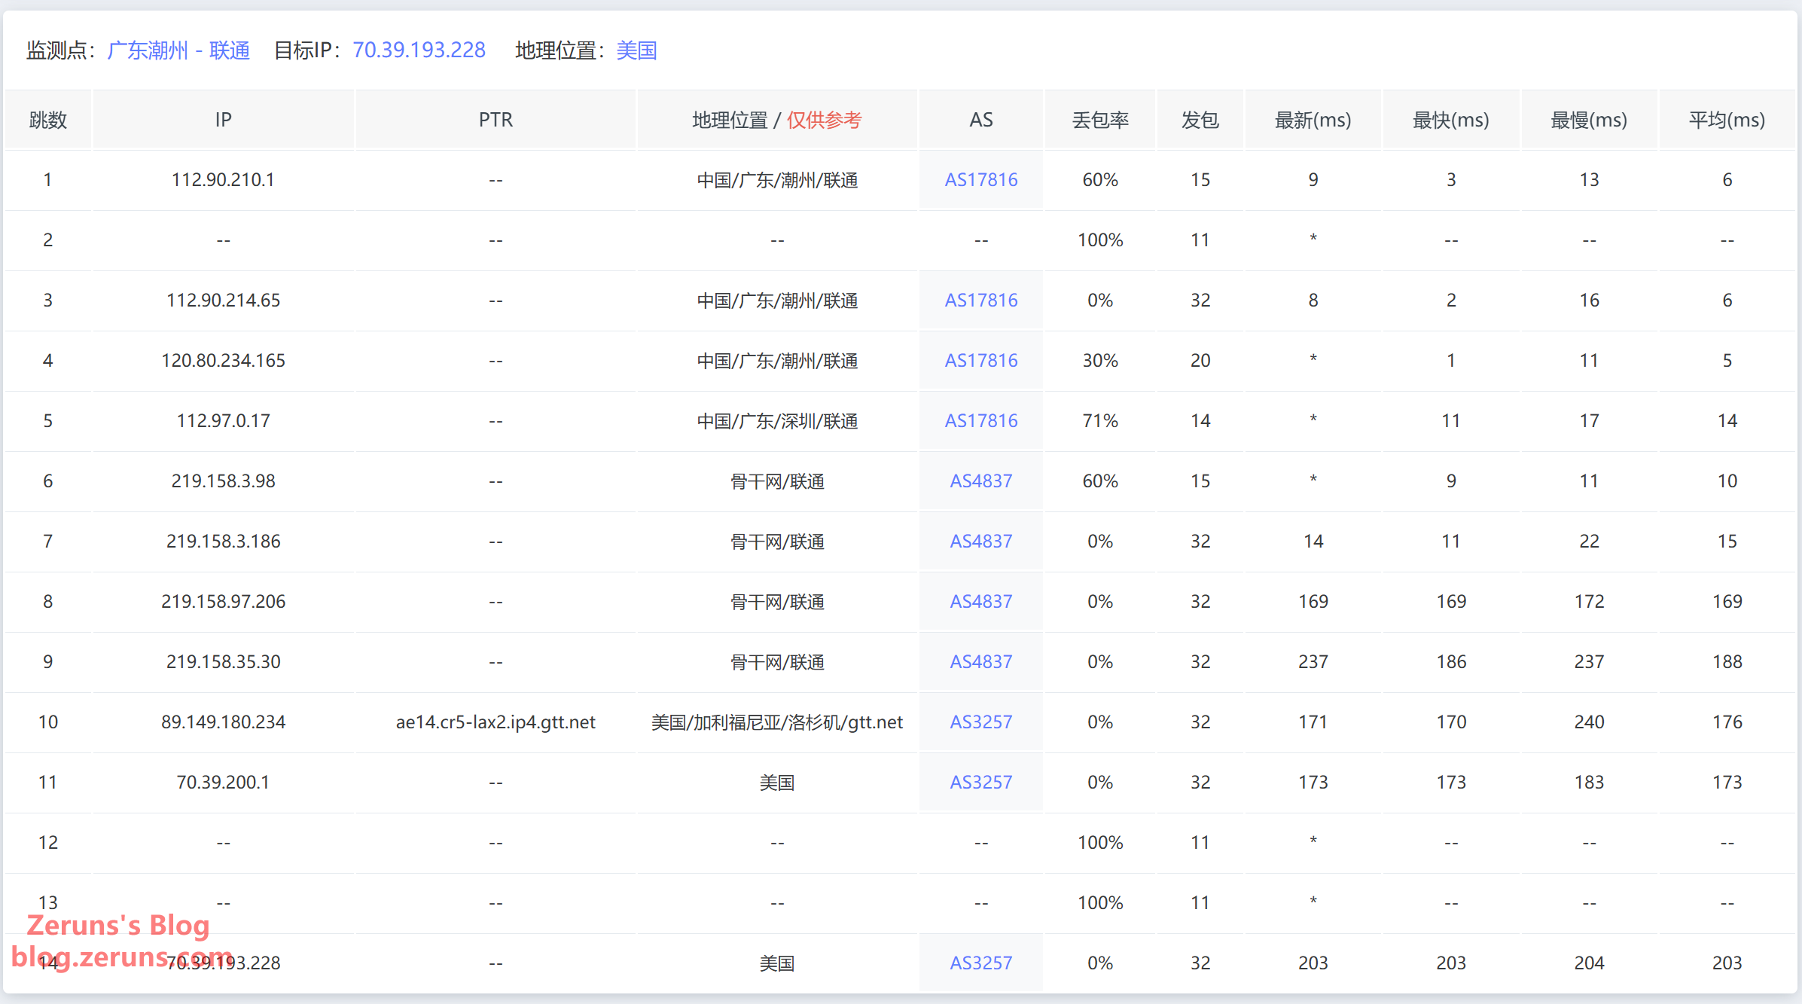Open AS3257 link for 70.39.200.1
This screenshot has width=1802, height=1004.
click(x=980, y=783)
